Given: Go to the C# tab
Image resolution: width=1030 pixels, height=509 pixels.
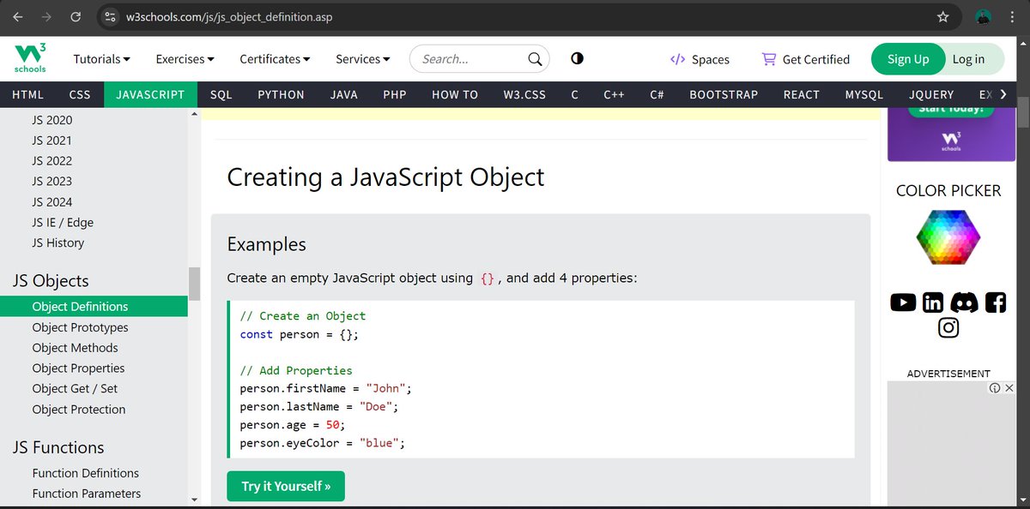Looking at the screenshot, I should [657, 94].
